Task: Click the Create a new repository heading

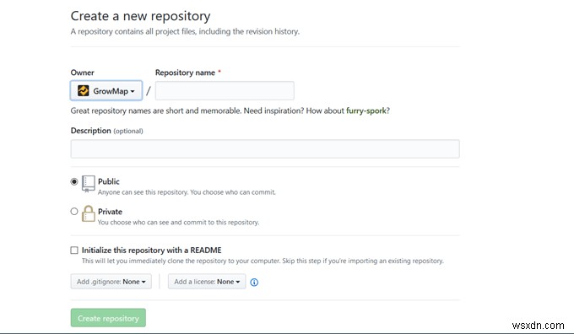Action: click(x=141, y=16)
